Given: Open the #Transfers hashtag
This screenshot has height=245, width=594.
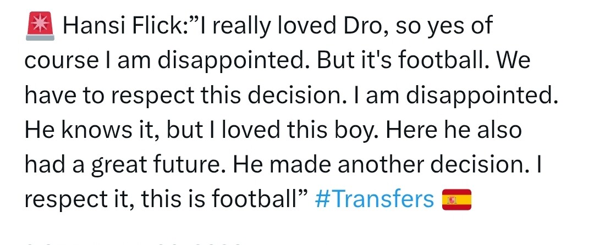Looking at the screenshot, I should tap(375, 200).
